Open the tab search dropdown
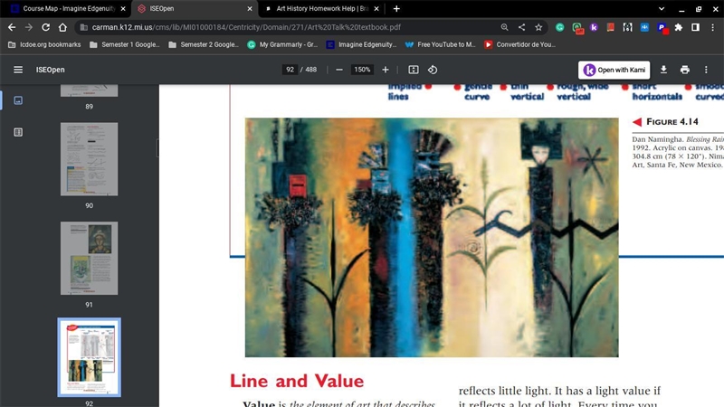The height and width of the screenshot is (407, 724). point(662,8)
